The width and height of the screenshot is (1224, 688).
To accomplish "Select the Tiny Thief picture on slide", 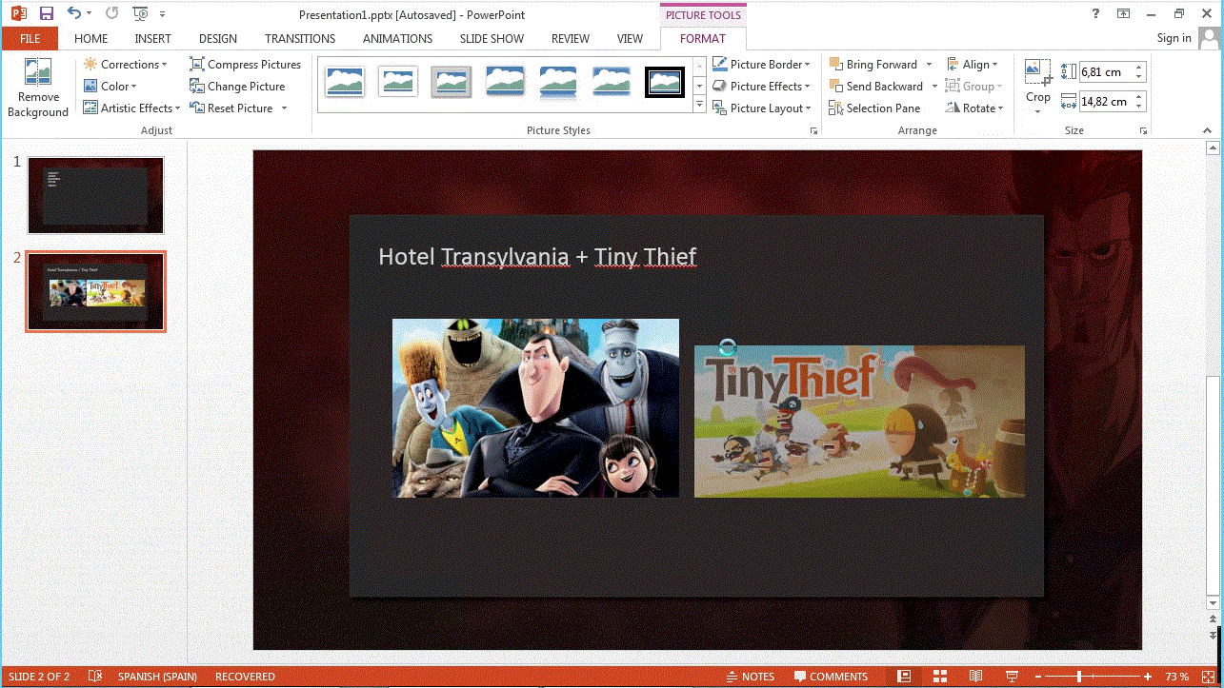I will click(x=859, y=421).
